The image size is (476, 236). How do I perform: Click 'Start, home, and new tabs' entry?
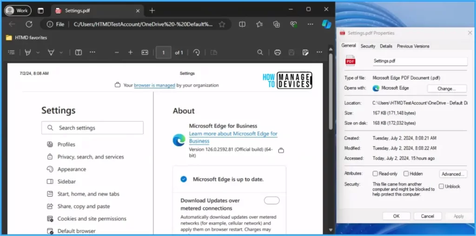88,194
